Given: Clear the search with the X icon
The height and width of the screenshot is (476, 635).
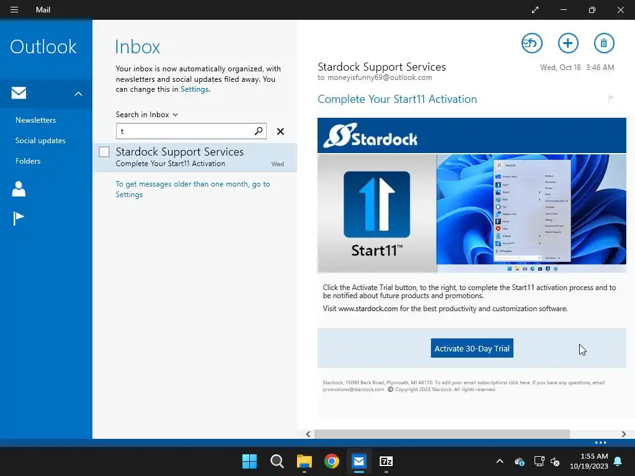Looking at the screenshot, I should click(280, 131).
